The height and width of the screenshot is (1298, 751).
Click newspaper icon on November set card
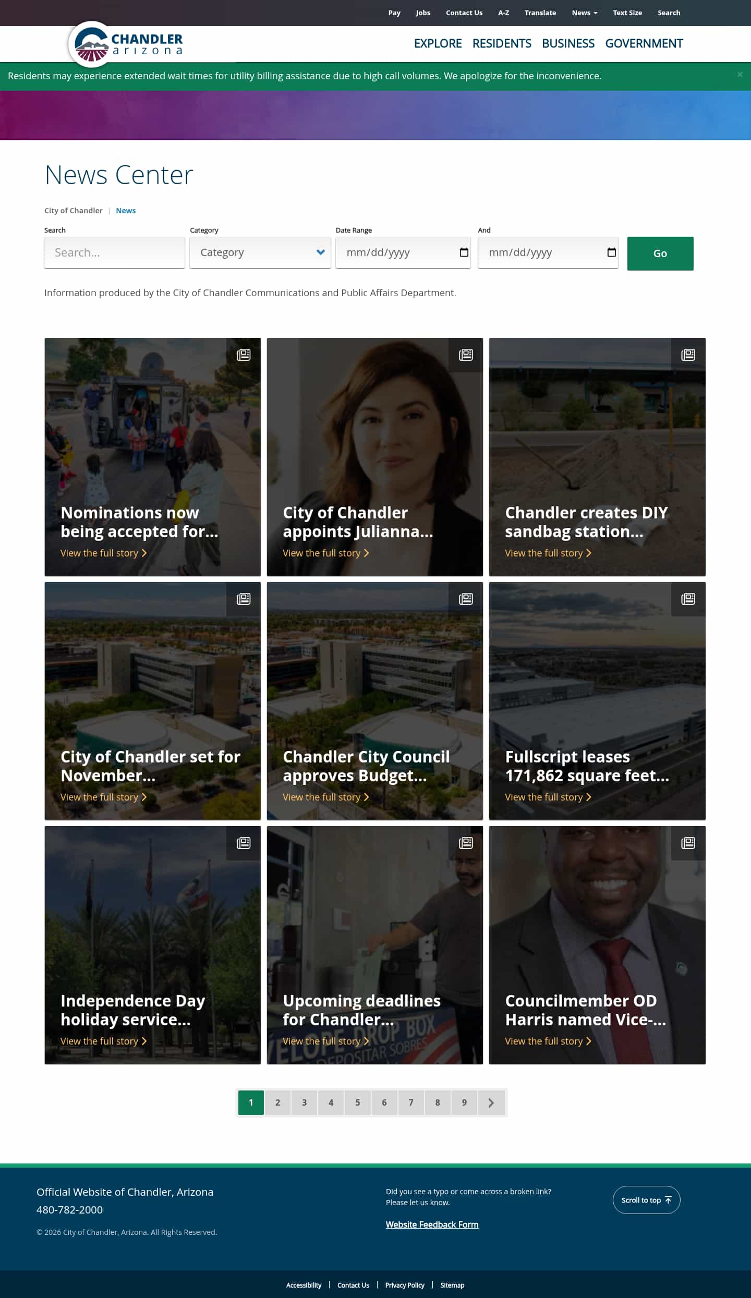pos(244,599)
